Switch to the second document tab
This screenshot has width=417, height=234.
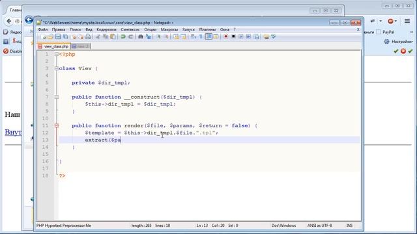(x=81, y=46)
